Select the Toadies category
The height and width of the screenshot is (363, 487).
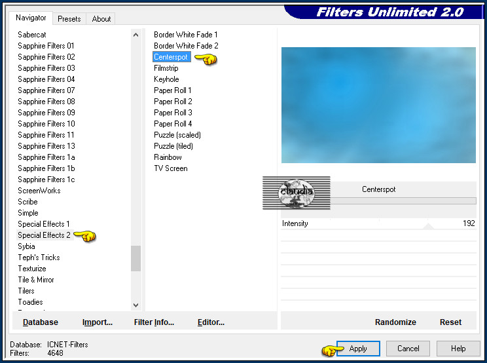(x=30, y=302)
